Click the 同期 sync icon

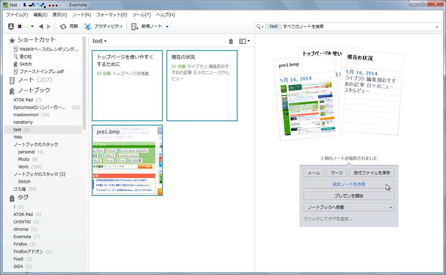click(64, 26)
